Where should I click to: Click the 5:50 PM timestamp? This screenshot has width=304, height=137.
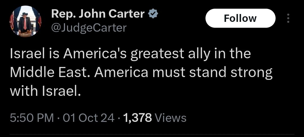(x=32, y=118)
